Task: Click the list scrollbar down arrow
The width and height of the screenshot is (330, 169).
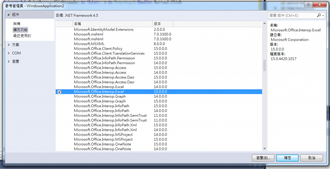Action: [265, 149]
